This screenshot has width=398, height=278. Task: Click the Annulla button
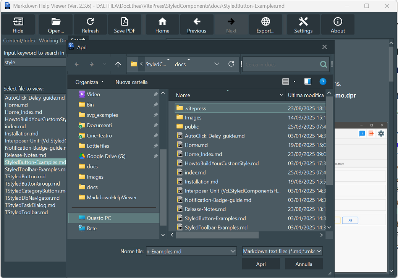(x=304, y=264)
